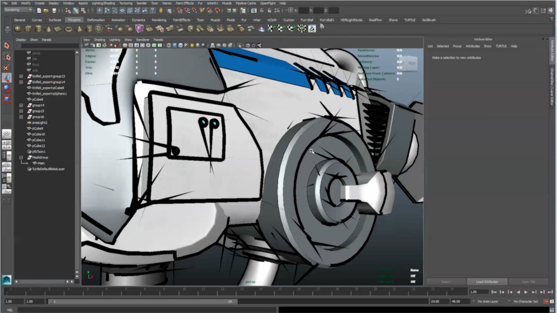This screenshot has width=557, height=313.
Task: Click the viewport light bulb icon
Action: [x=192, y=46]
